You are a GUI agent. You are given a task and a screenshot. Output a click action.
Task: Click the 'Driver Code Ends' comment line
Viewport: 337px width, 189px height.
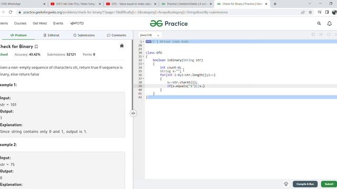pyautogui.click(x=170, y=41)
